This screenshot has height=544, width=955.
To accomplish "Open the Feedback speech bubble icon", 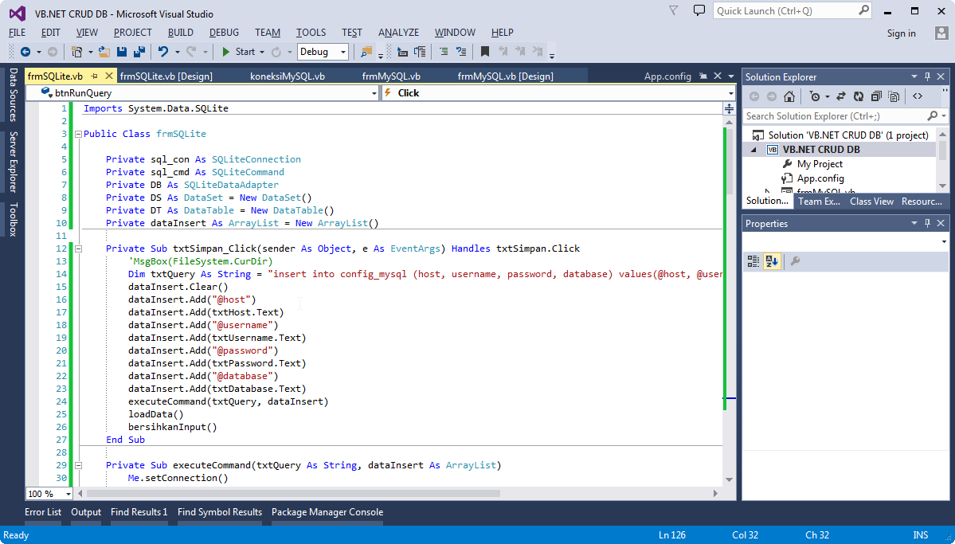I will point(699,10).
